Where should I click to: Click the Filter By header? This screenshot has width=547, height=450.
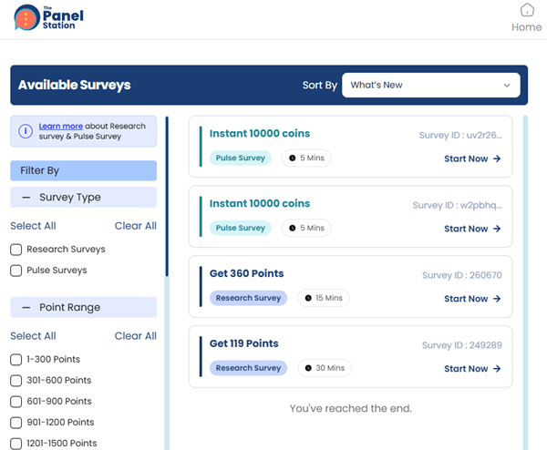coord(83,170)
